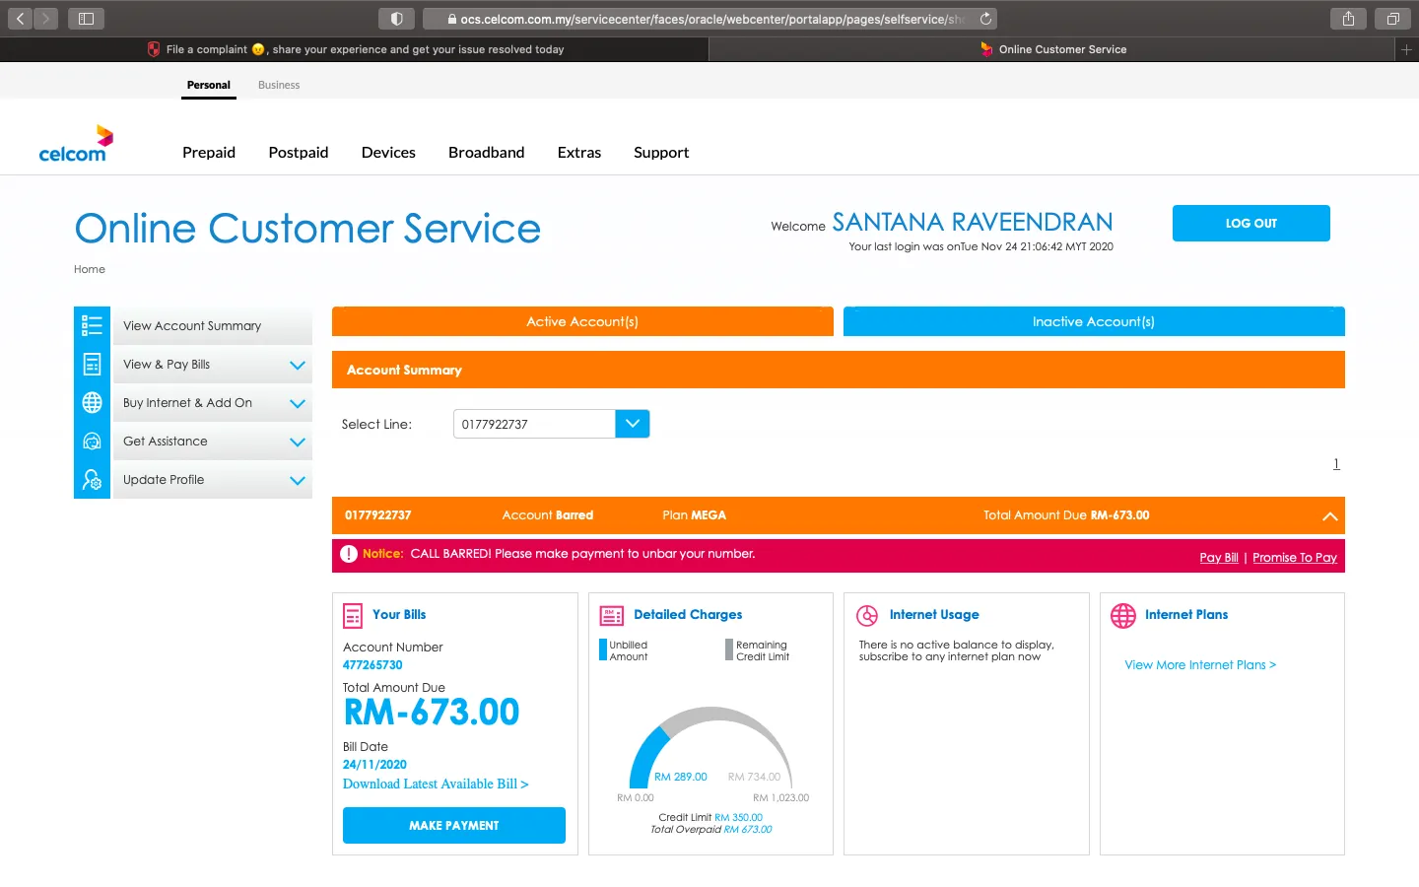Reload the page with the refresh icon

(985, 19)
